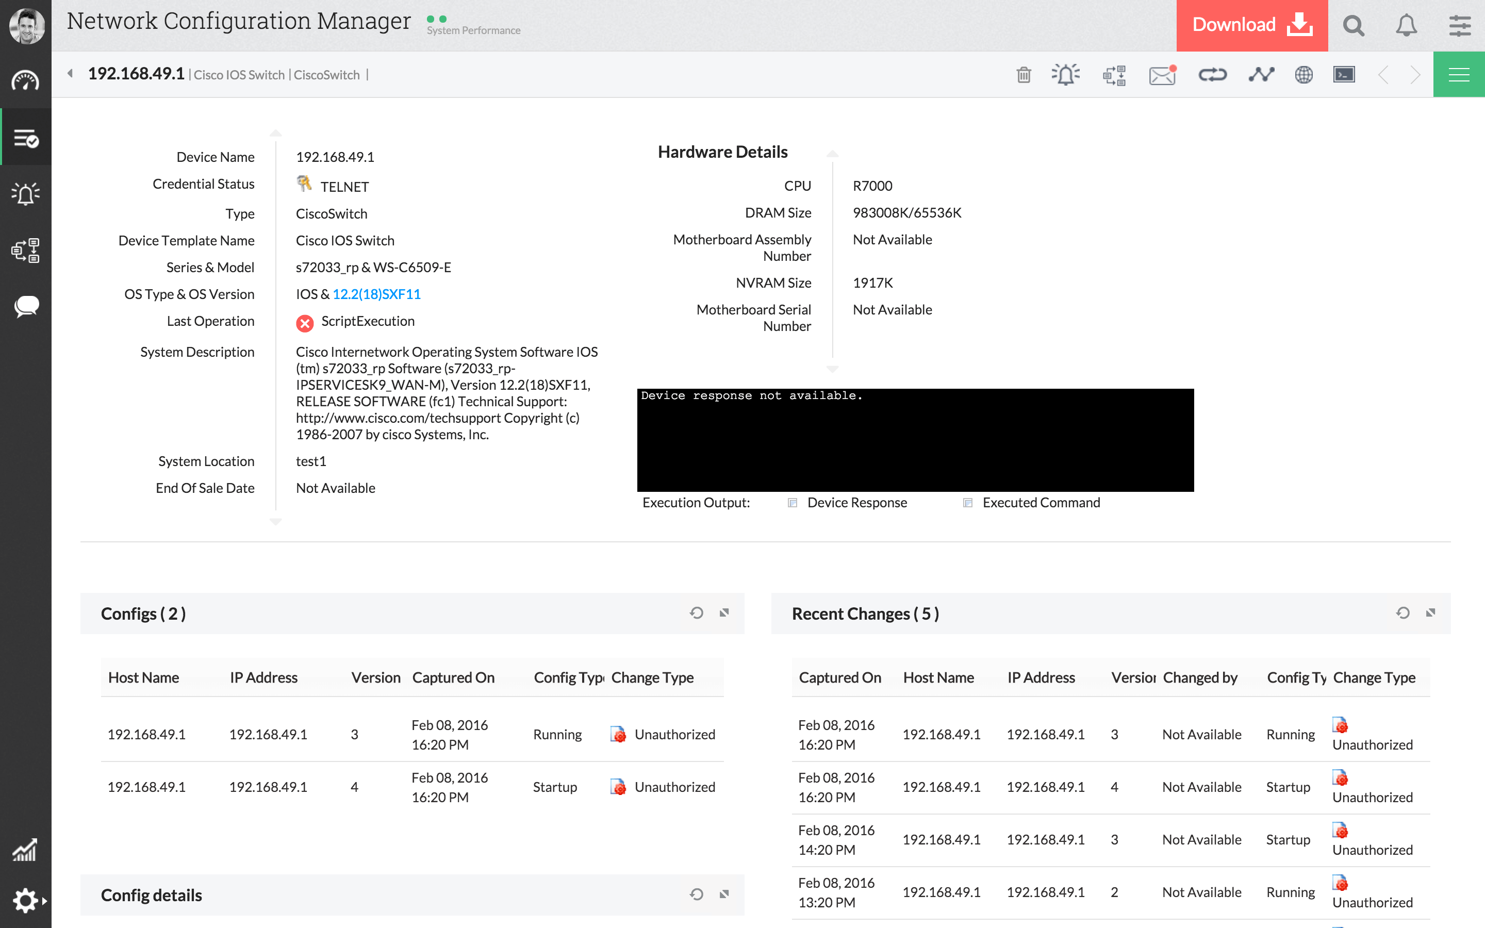Click the alarm bell toolbar icon
This screenshot has height=928, width=1485.
coord(1066,75)
